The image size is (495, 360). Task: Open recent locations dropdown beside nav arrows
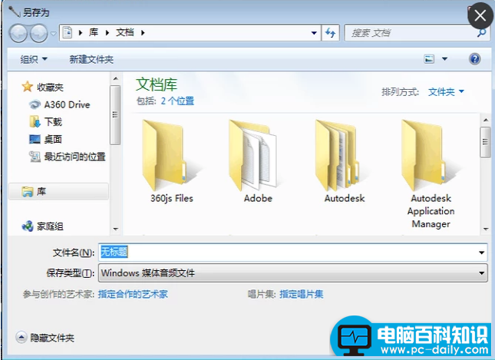click(x=54, y=33)
